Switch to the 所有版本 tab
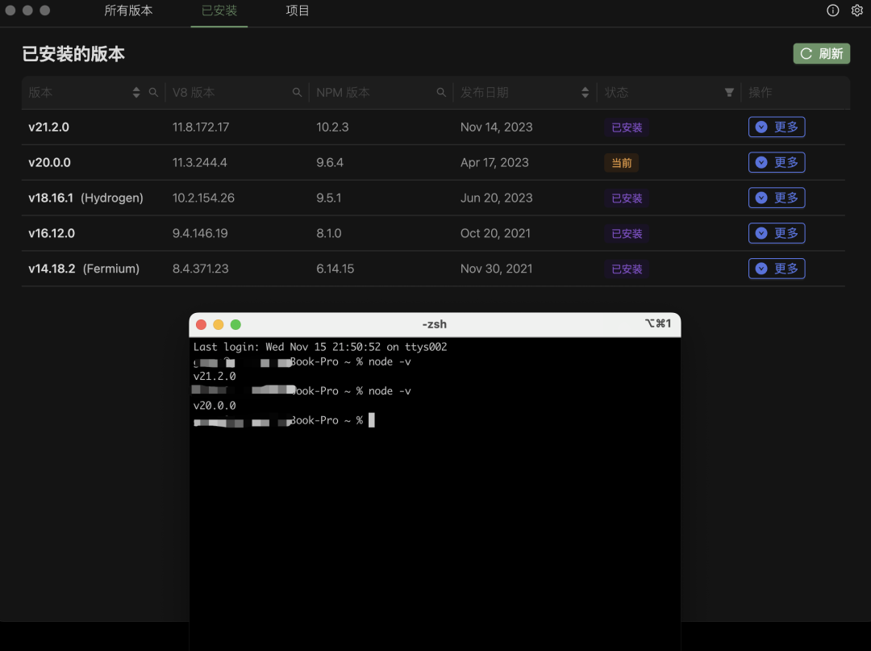This screenshot has height=651, width=871. 128,11
